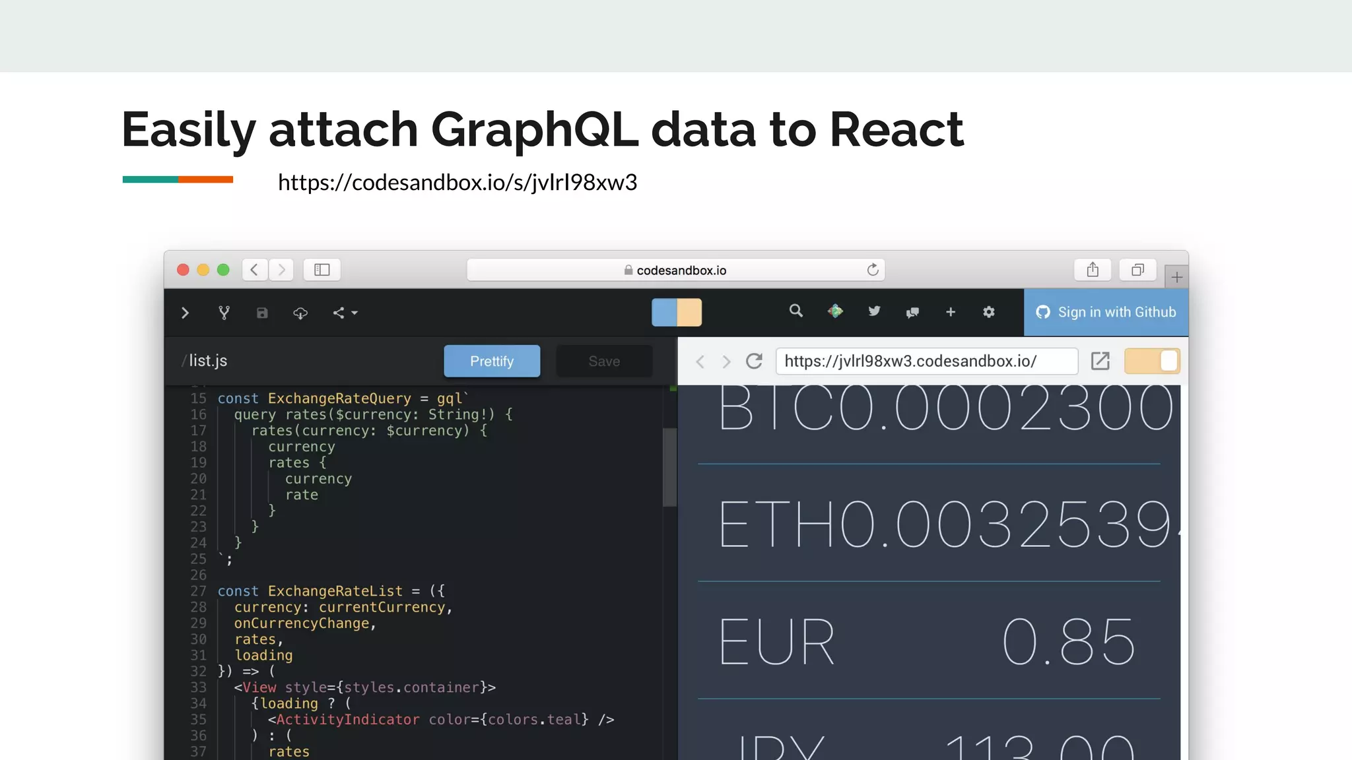This screenshot has height=760, width=1352.
Task: Open the Twitter bird icon
Action: tap(874, 311)
